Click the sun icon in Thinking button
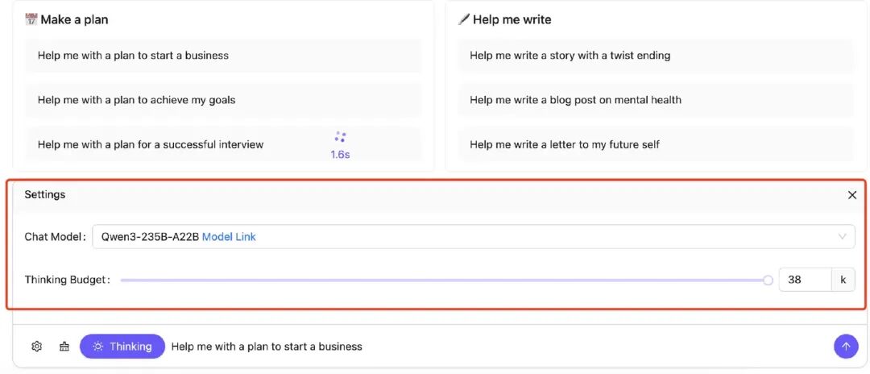 tap(98, 347)
